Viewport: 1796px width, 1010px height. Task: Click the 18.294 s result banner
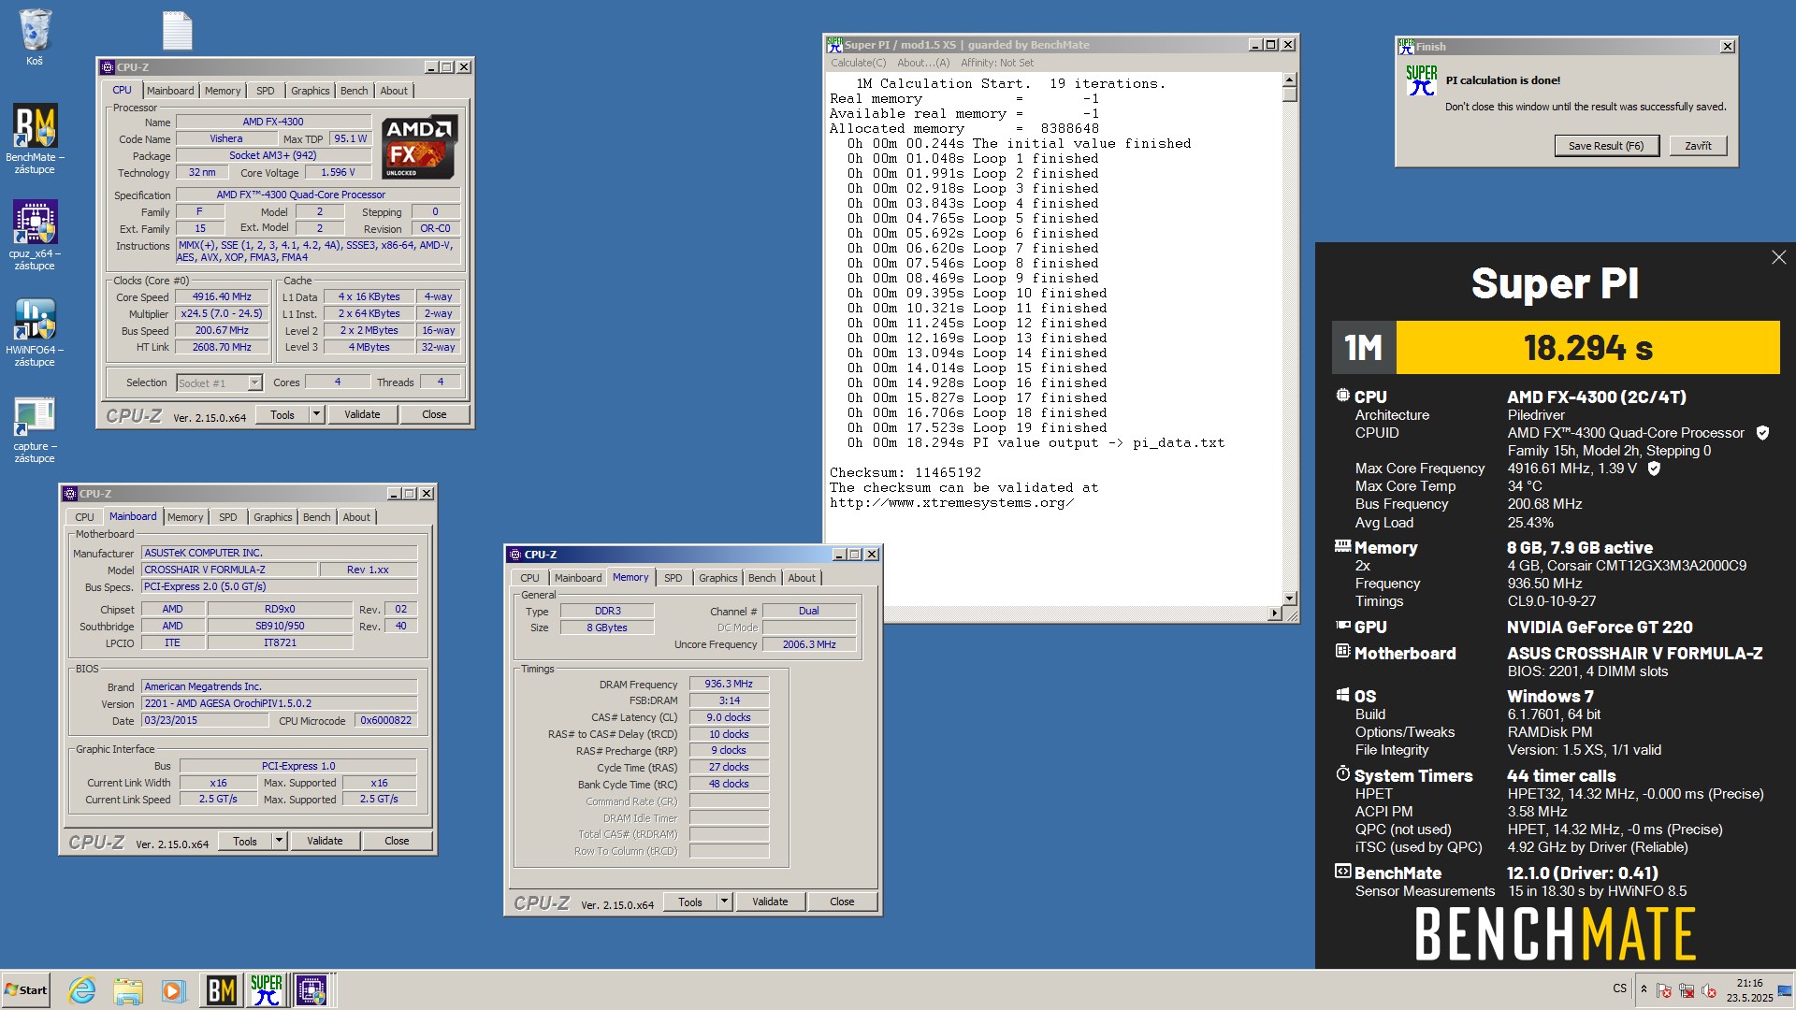pos(1587,348)
